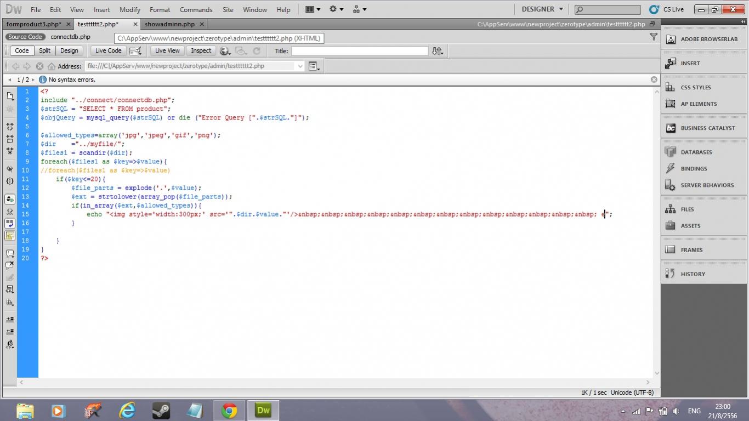The height and width of the screenshot is (421, 749).
Task: Toggle Highlight Invalid Code squiggle icon
Action: 10,211
